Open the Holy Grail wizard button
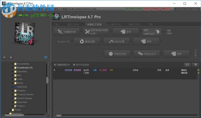Viewport: 201px width, 118px height. click(x=96, y=32)
